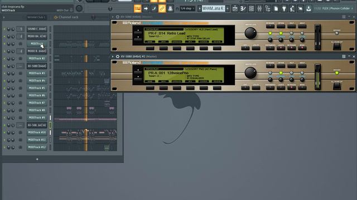Open the piano roll toolbar icon
The image size is (357, 200).
click(x=243, y=9)
